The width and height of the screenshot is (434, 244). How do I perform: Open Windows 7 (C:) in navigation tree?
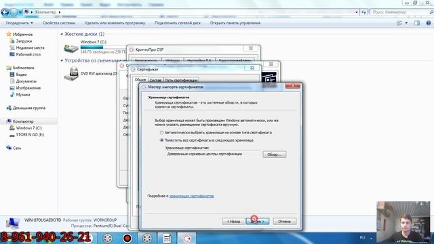click(x=28, y=128)
